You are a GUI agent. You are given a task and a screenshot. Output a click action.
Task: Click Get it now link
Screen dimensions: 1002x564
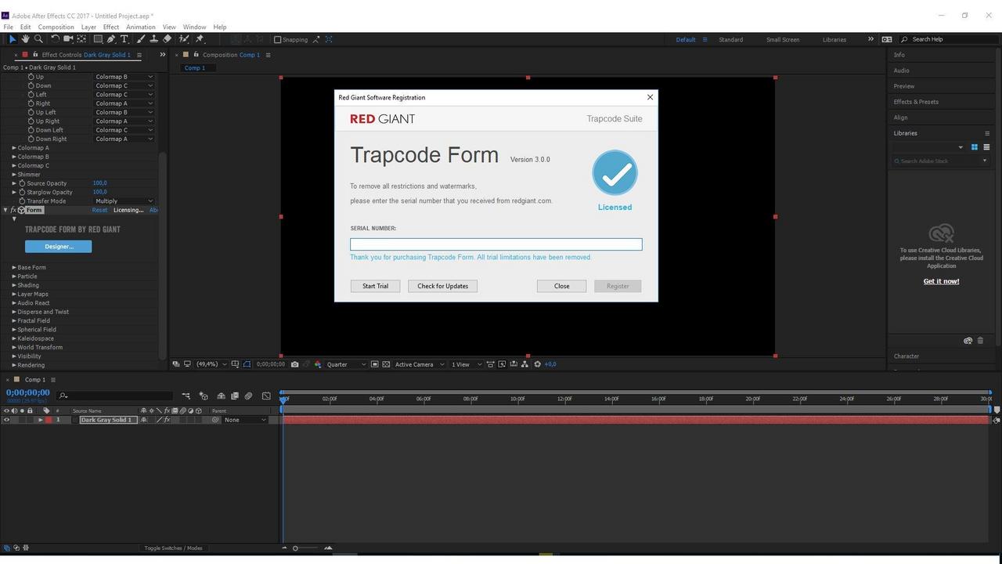click(941, 281)
